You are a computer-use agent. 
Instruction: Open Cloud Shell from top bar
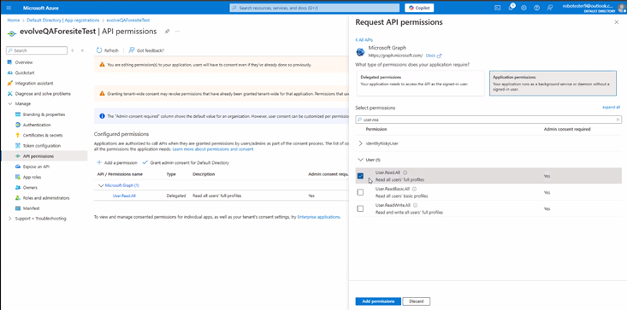[x=498, y=8]
